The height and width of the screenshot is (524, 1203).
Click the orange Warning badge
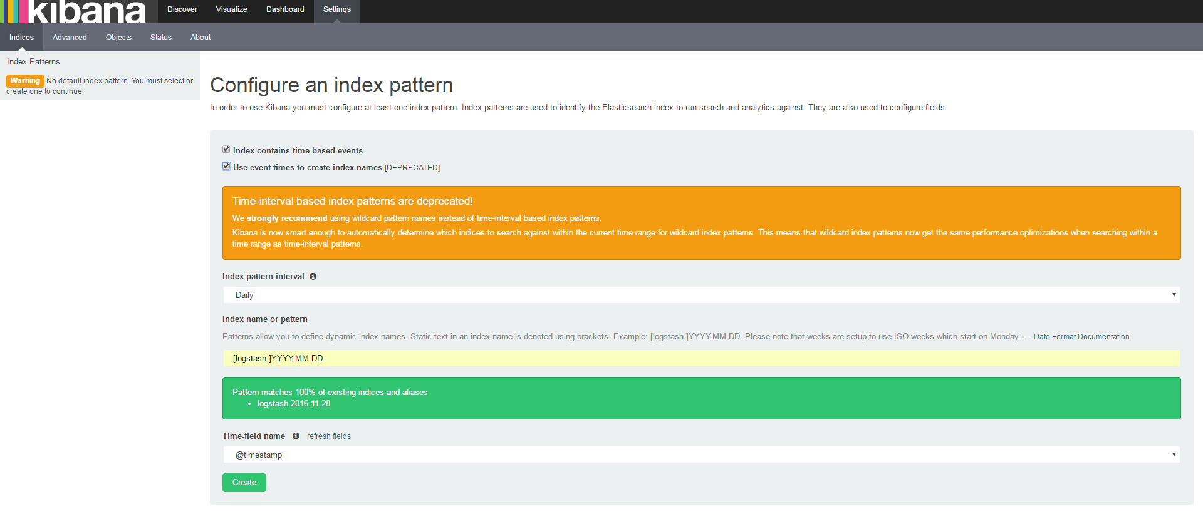tap(25, 81)
